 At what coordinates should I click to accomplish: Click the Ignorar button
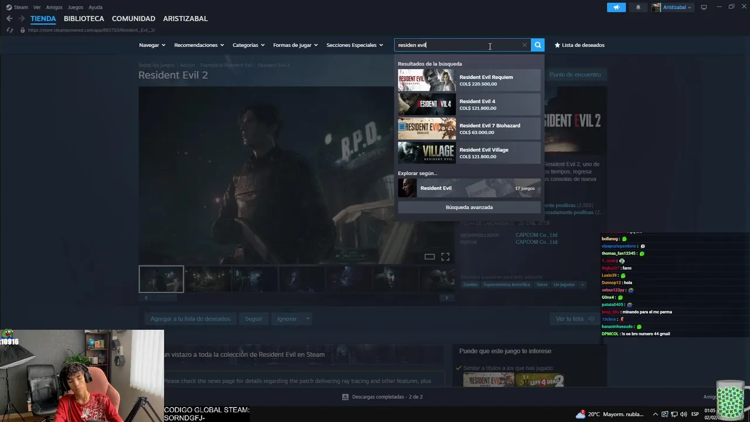pyautogui.click(x=287, y=319)
